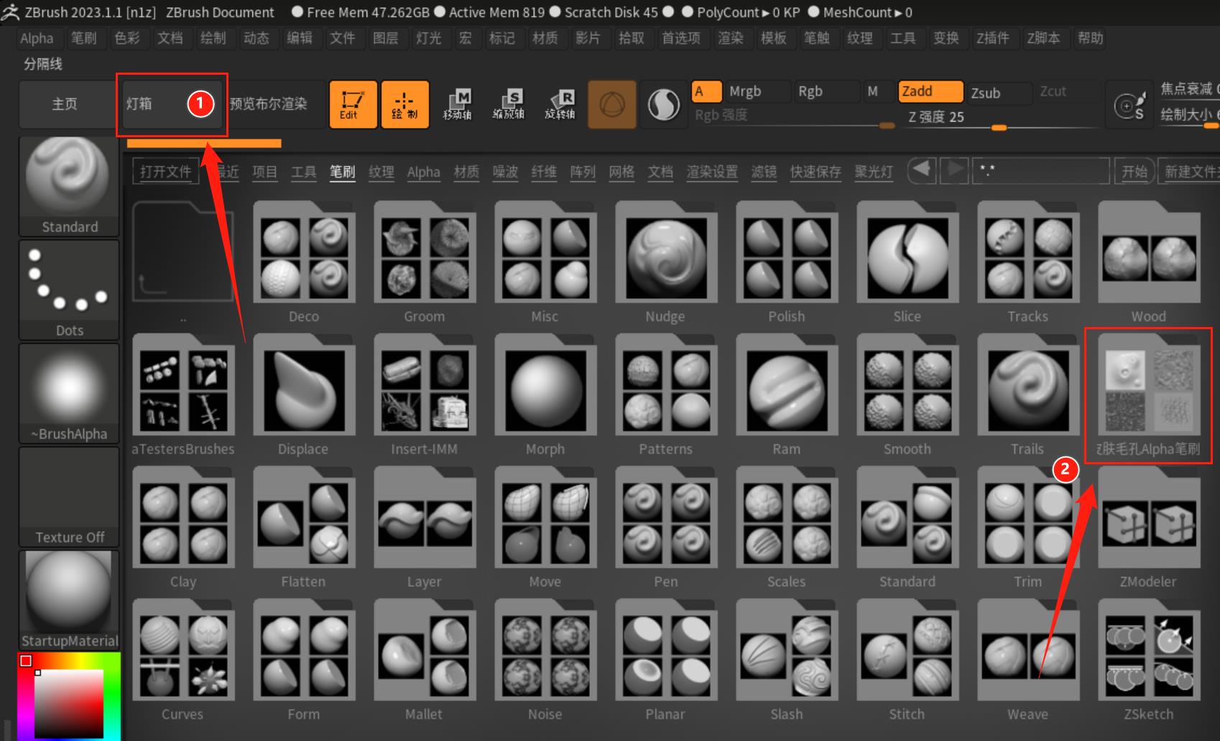Click the symmetry S dial icon
Viewport: 1220px width, 741px height.
[1129, 106]
